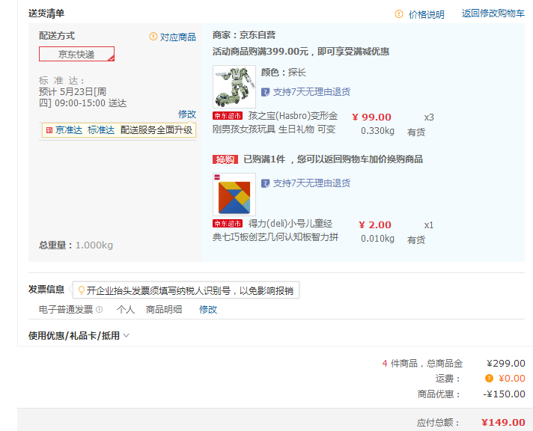Click the 颜色：探长 attribute text
Viewport: 533px width, 431px height.
click(x=284, y=73)
